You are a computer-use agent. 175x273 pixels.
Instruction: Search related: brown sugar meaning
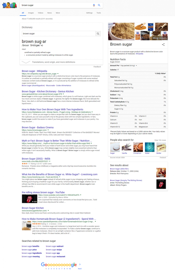(31, 257)
